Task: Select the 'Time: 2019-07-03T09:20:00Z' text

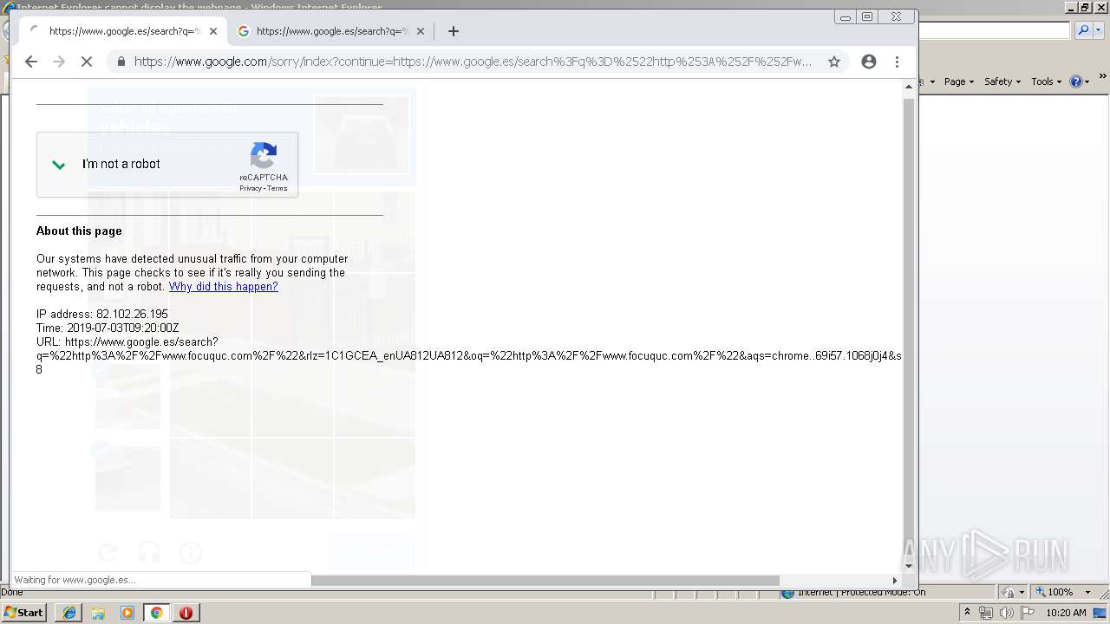Action: (108, 328)
